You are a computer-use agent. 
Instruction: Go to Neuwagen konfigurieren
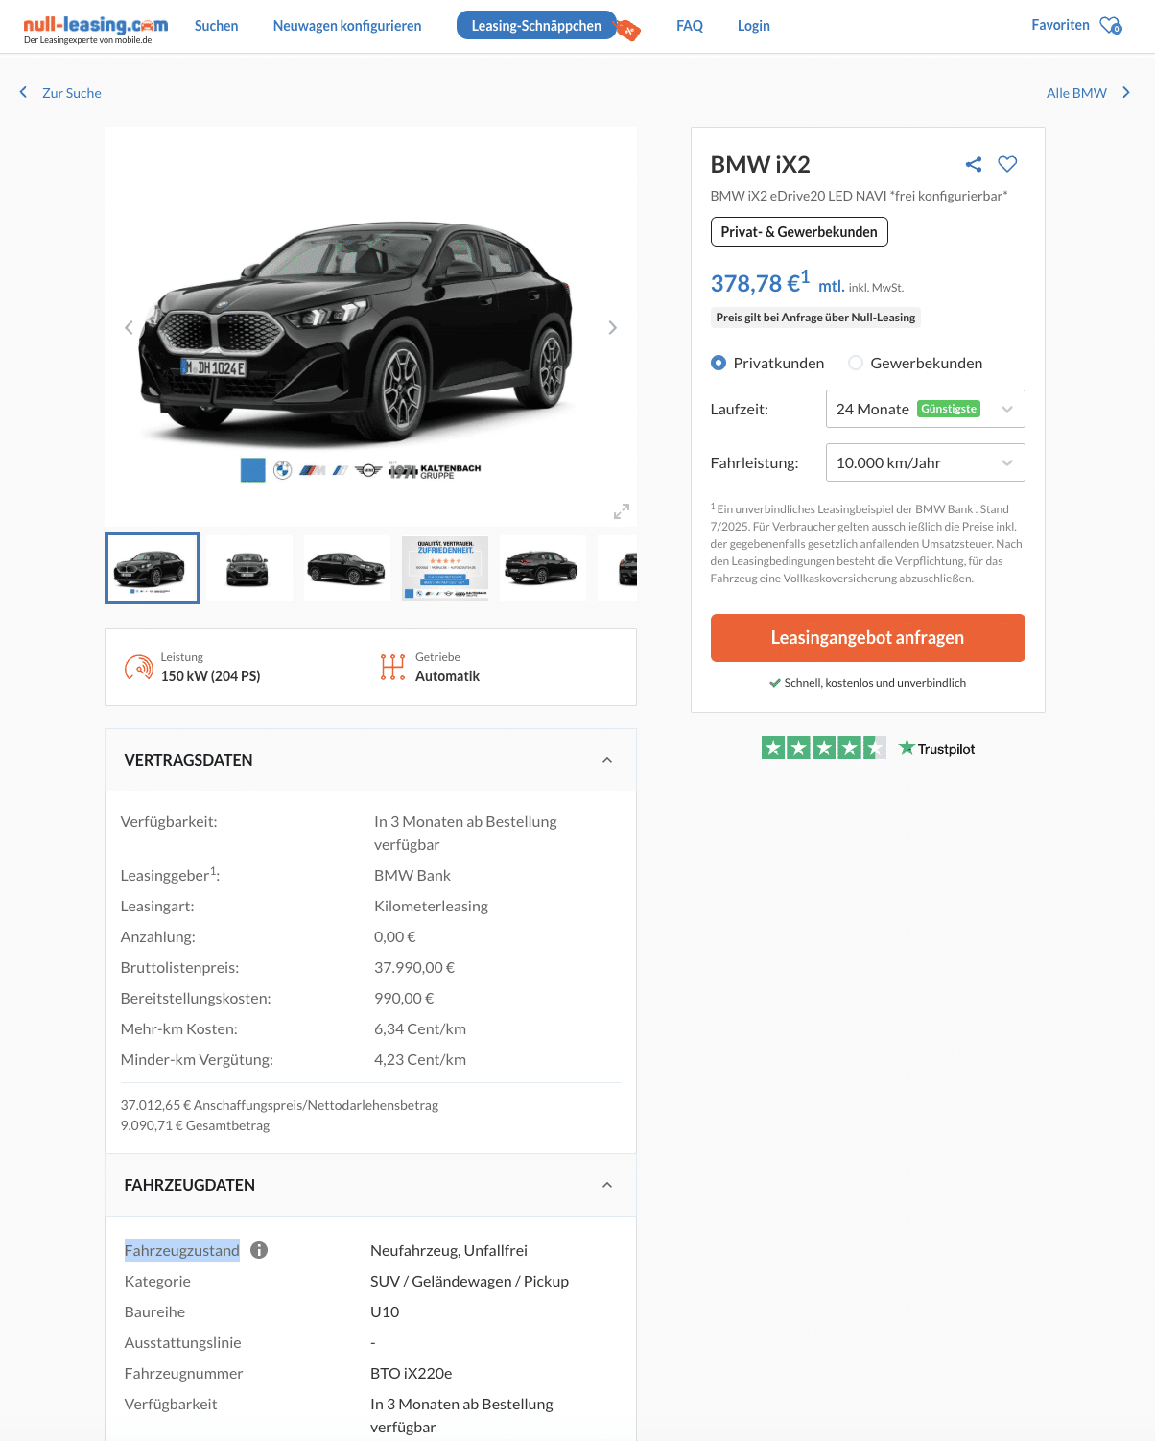[x=347, y=26]
